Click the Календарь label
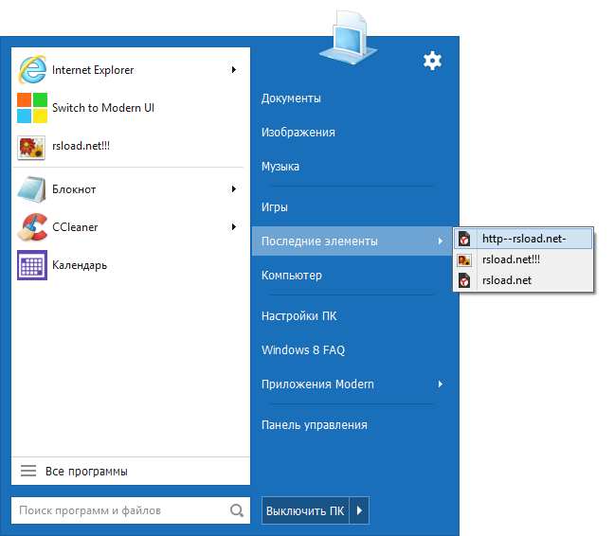614x536 pixels. tap(80, 265)
